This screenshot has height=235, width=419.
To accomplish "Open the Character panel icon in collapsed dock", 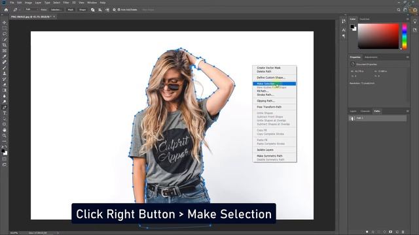I will point(344,30).
